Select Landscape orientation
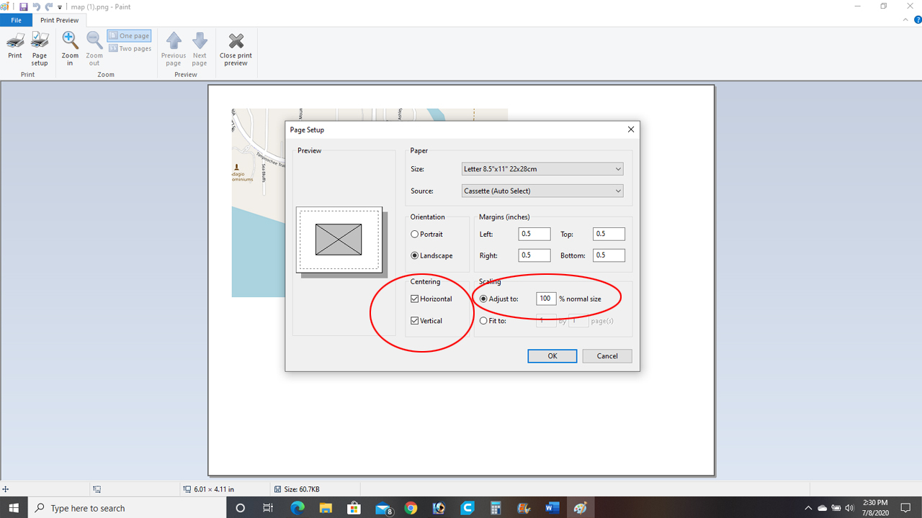Viewport: 922px width, 518px height. (431, 256)
